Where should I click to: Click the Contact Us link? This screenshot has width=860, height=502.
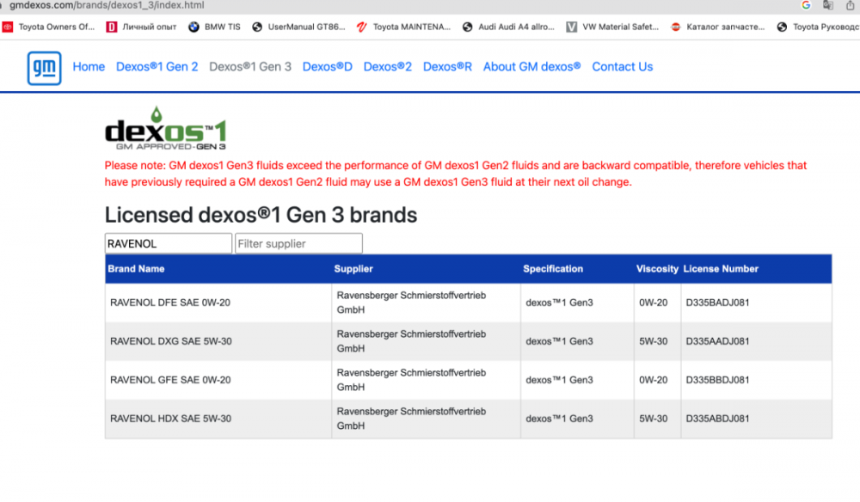[622, 67]
